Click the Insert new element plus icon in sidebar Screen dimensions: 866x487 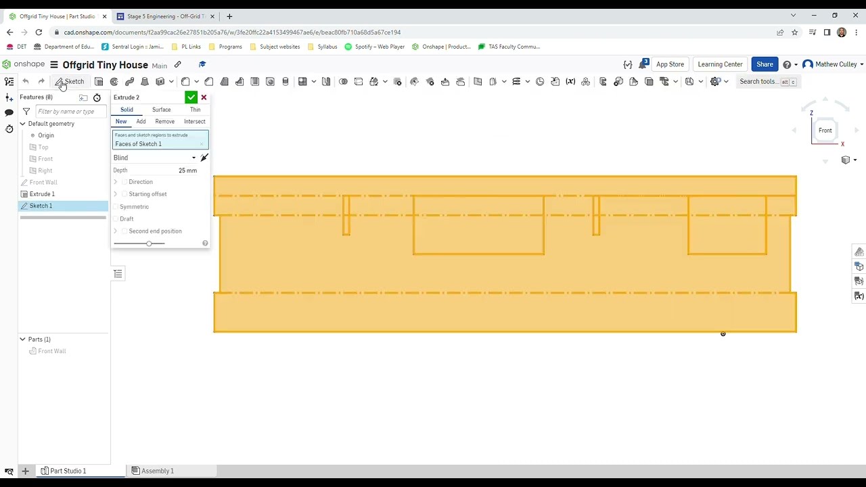click(9, 97)
